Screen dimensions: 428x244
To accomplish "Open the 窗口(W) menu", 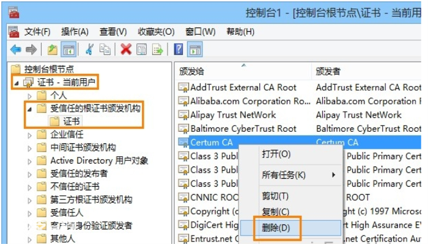I will [x=201, y=32].
